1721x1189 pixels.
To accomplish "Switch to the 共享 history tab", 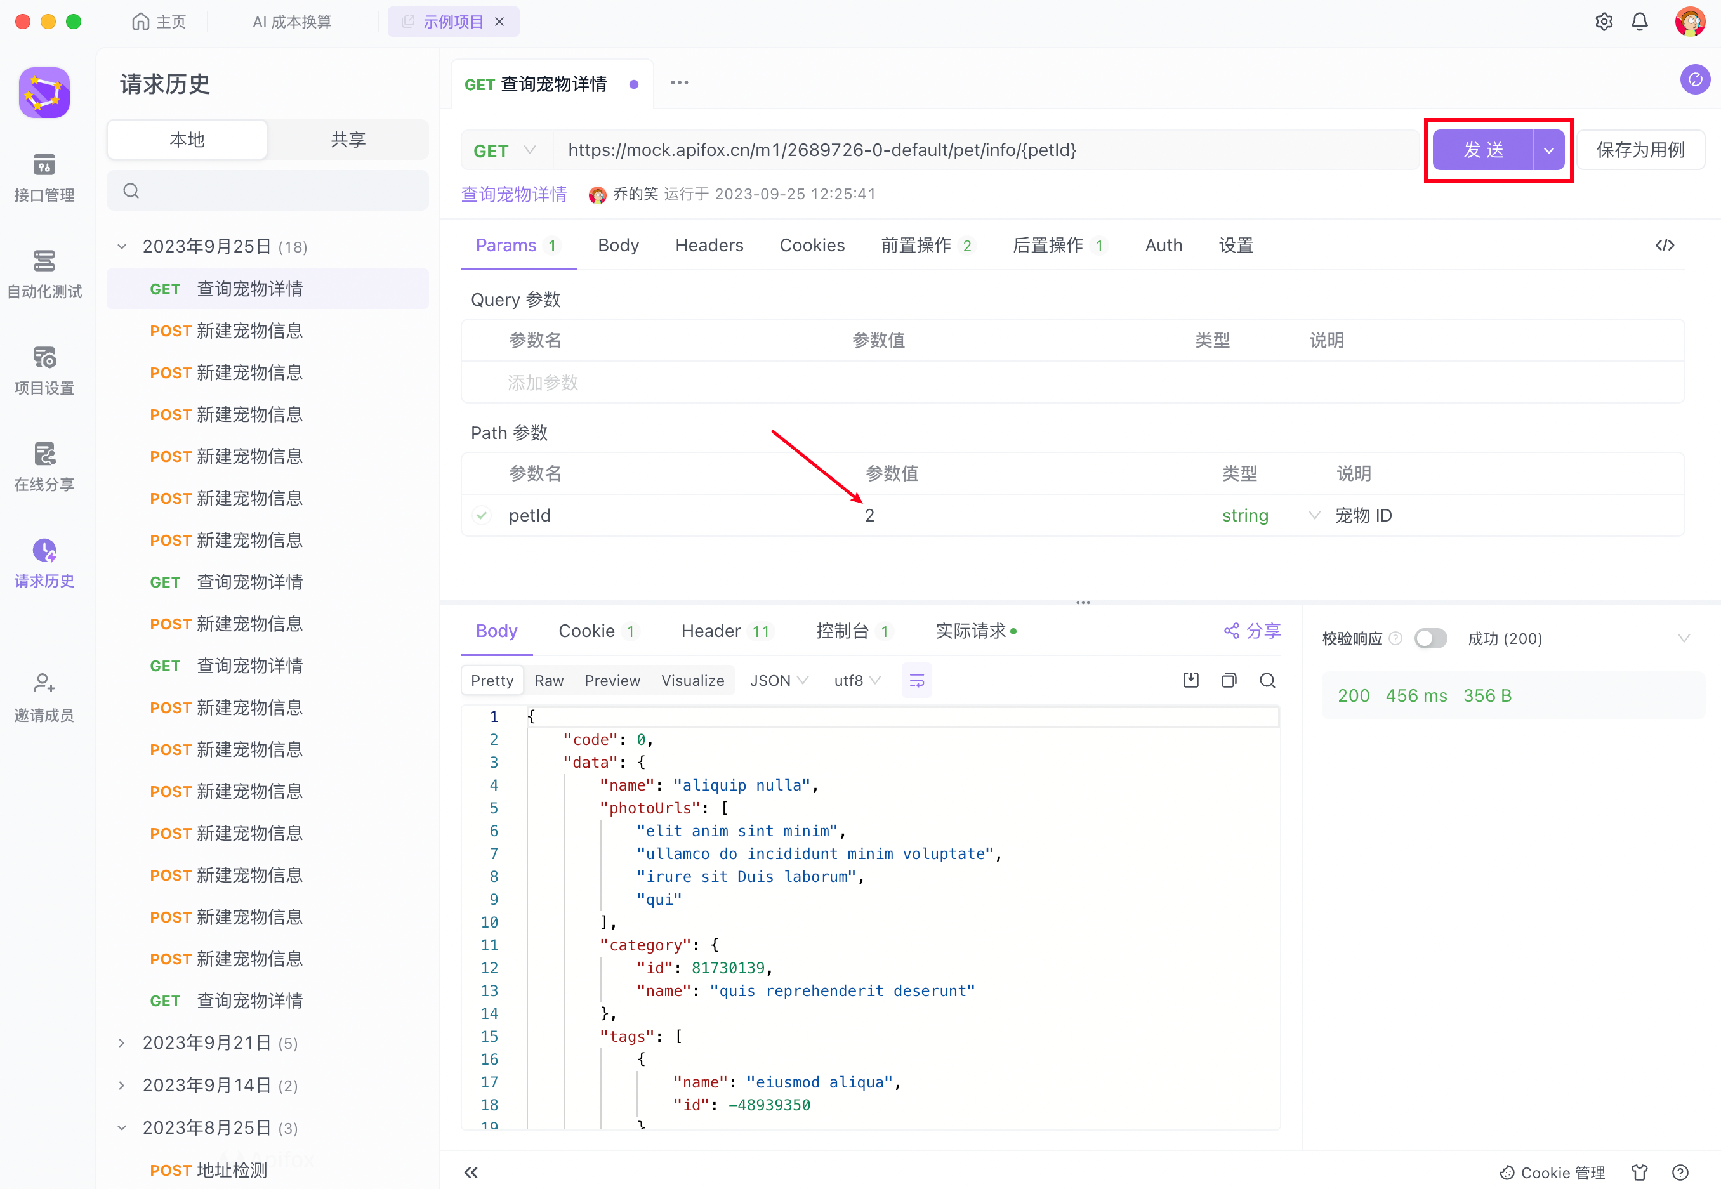I will click(x=348, y=140).
